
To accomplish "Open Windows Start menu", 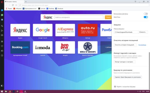I will pyautogui.click(x=2, y=92).
